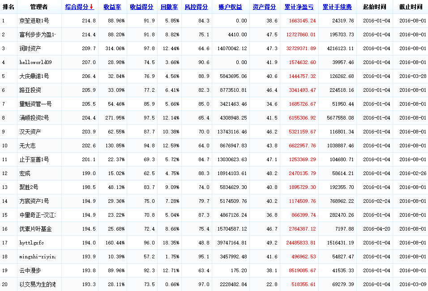Select end date 2016-03-28 for 大庆鼎诺1号
Image resolution: width=428 pixels, height=291 pixels.
coord(413,76)
